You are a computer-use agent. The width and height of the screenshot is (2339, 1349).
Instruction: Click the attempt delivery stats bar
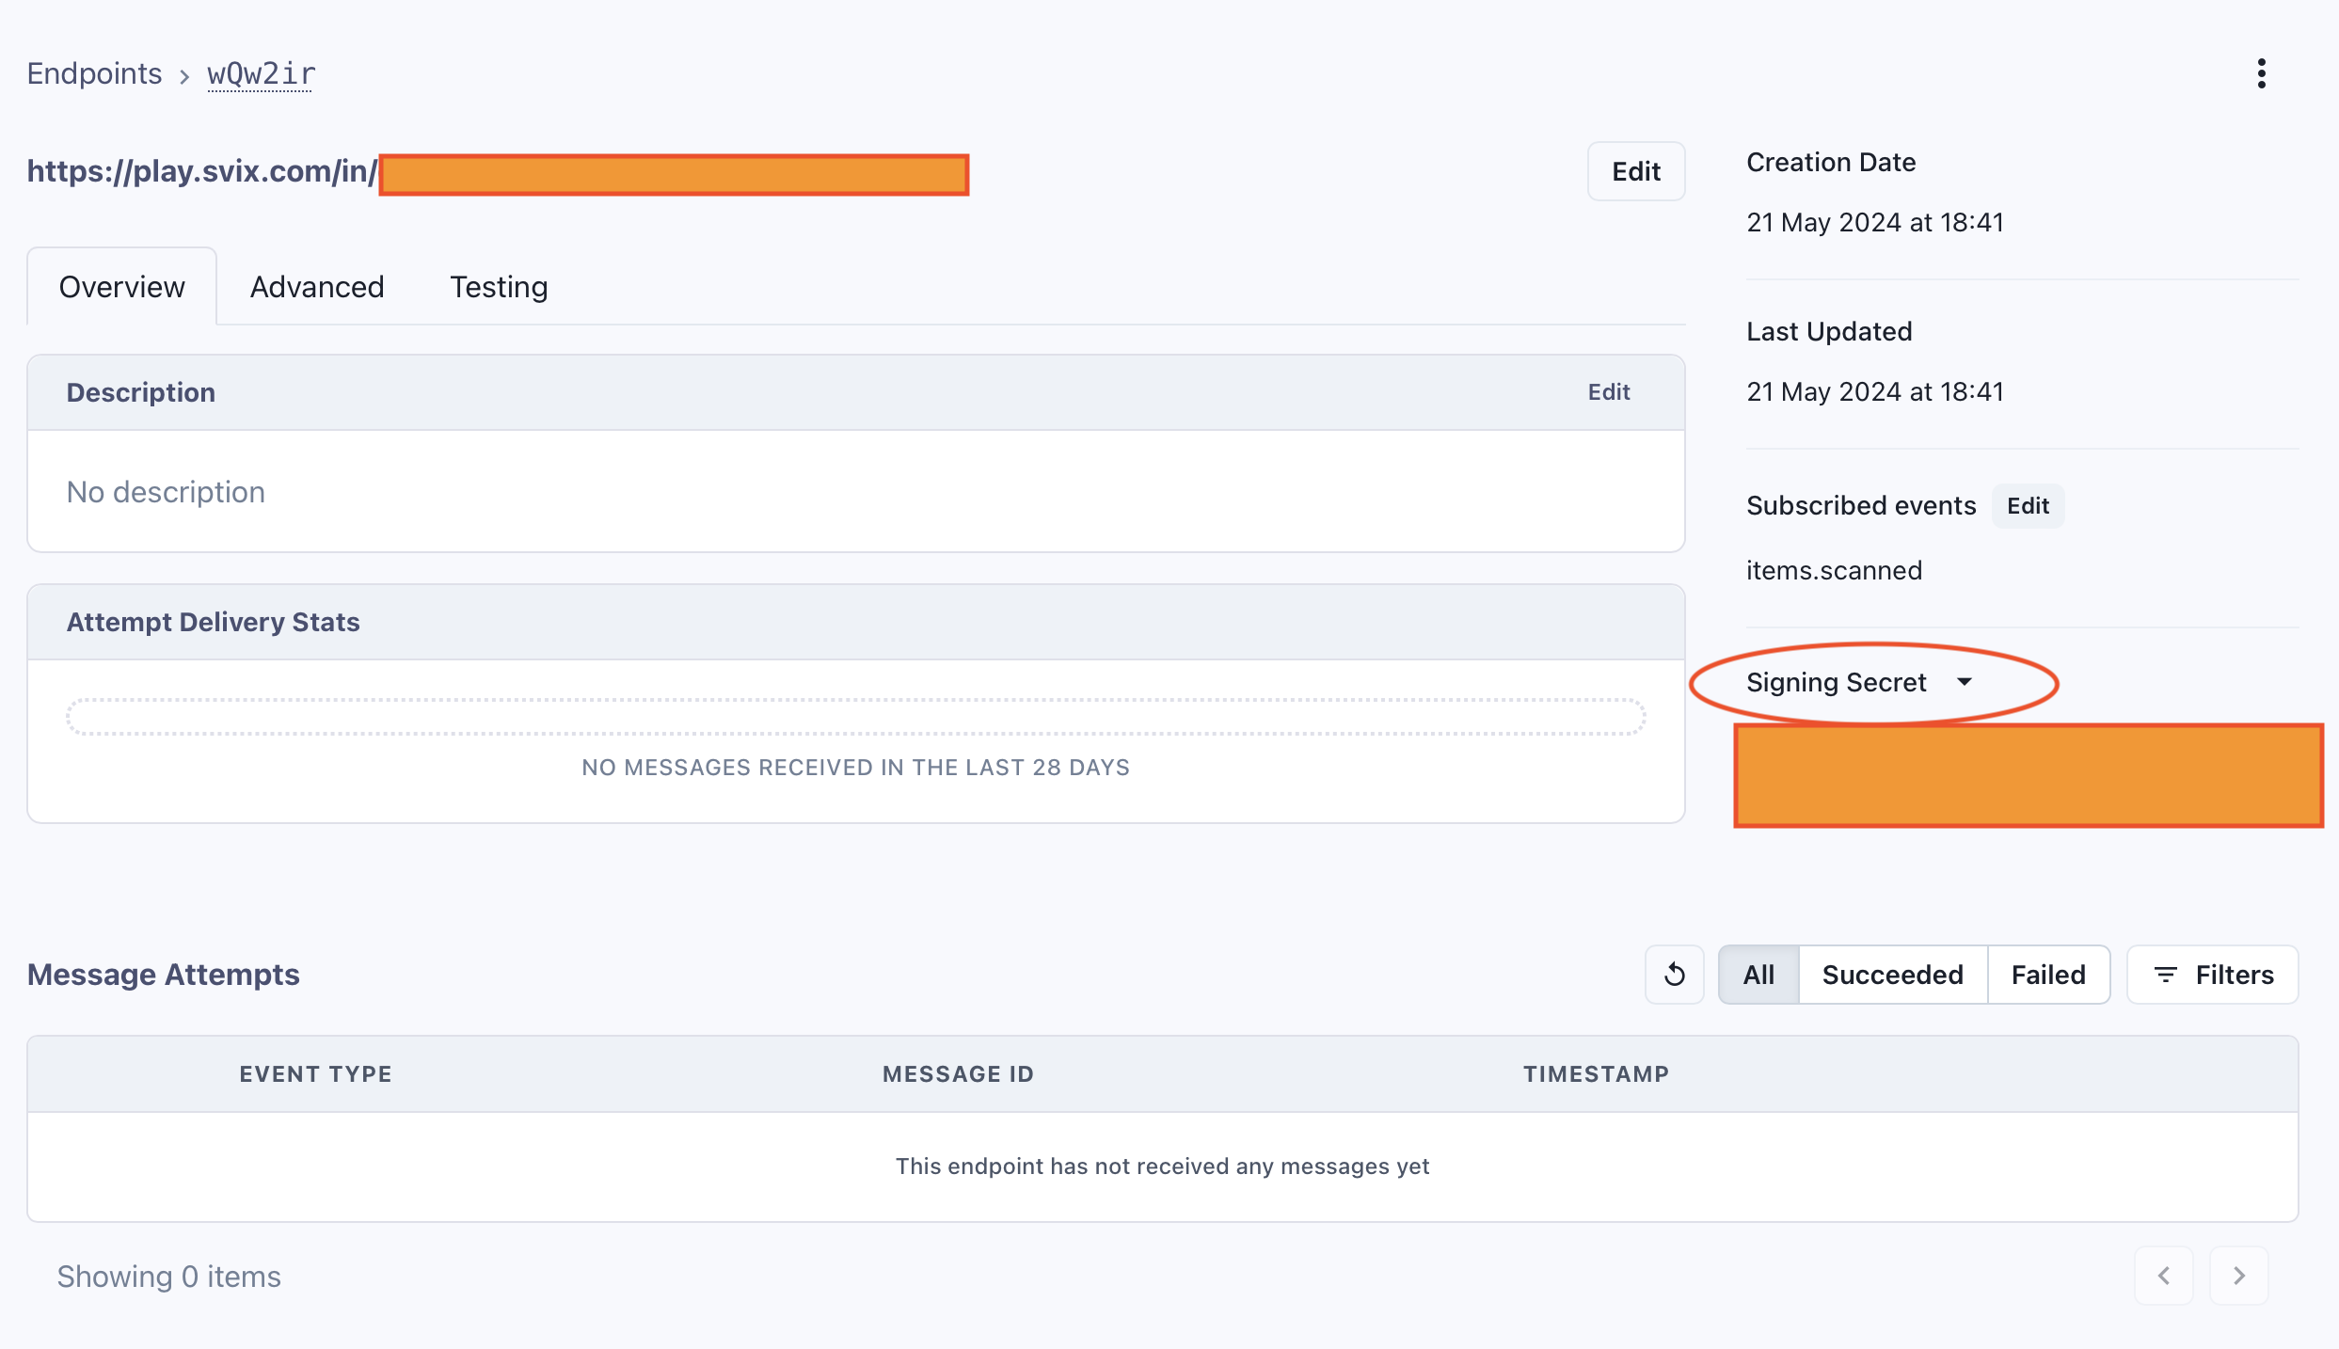click(855, 717)
